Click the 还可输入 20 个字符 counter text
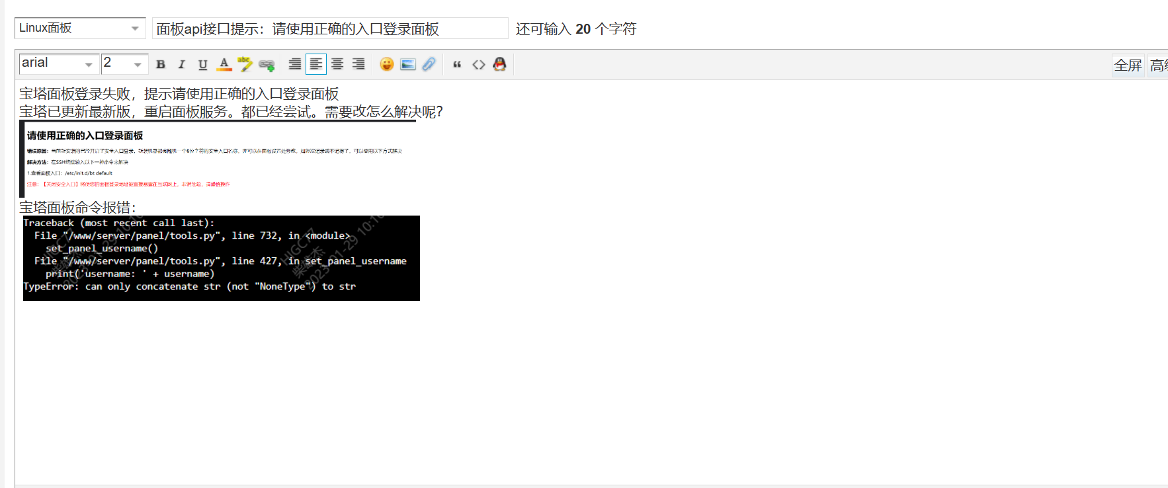The width and height of the screenshot is (1168, 488). click(x=576, y=29)
